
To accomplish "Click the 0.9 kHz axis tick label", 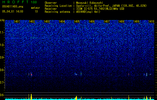I will (x=2, y=57).
